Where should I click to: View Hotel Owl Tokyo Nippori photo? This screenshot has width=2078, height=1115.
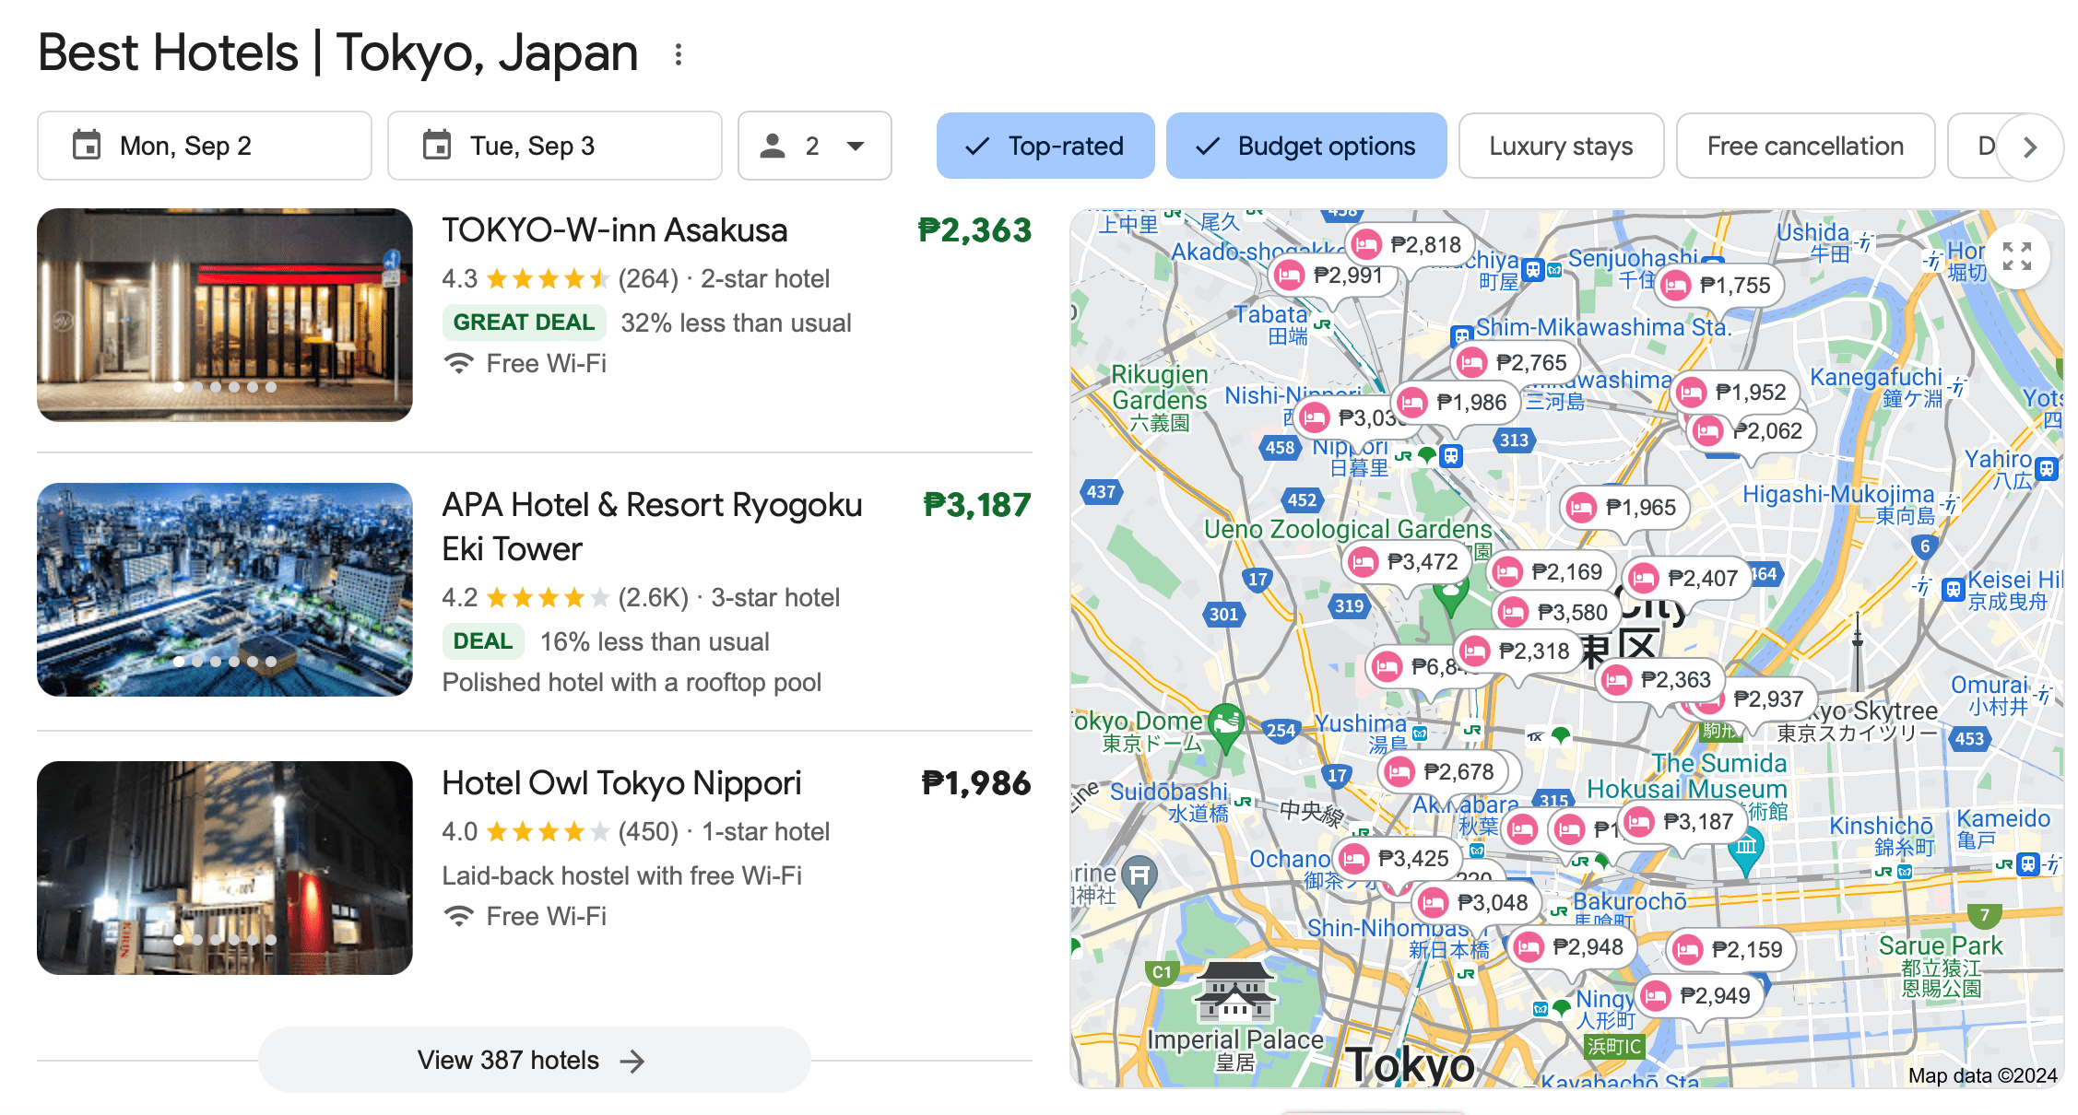pyautogui.click(x=225, y=868)
